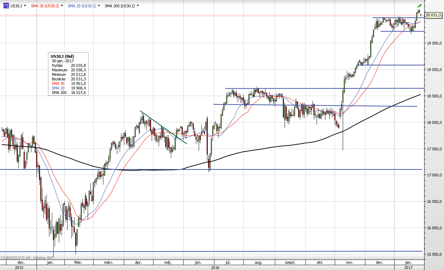Click the SMA 200 value 18 527,6
The height and width of the screenshot is (270, 444).
(x=79, y=93)
